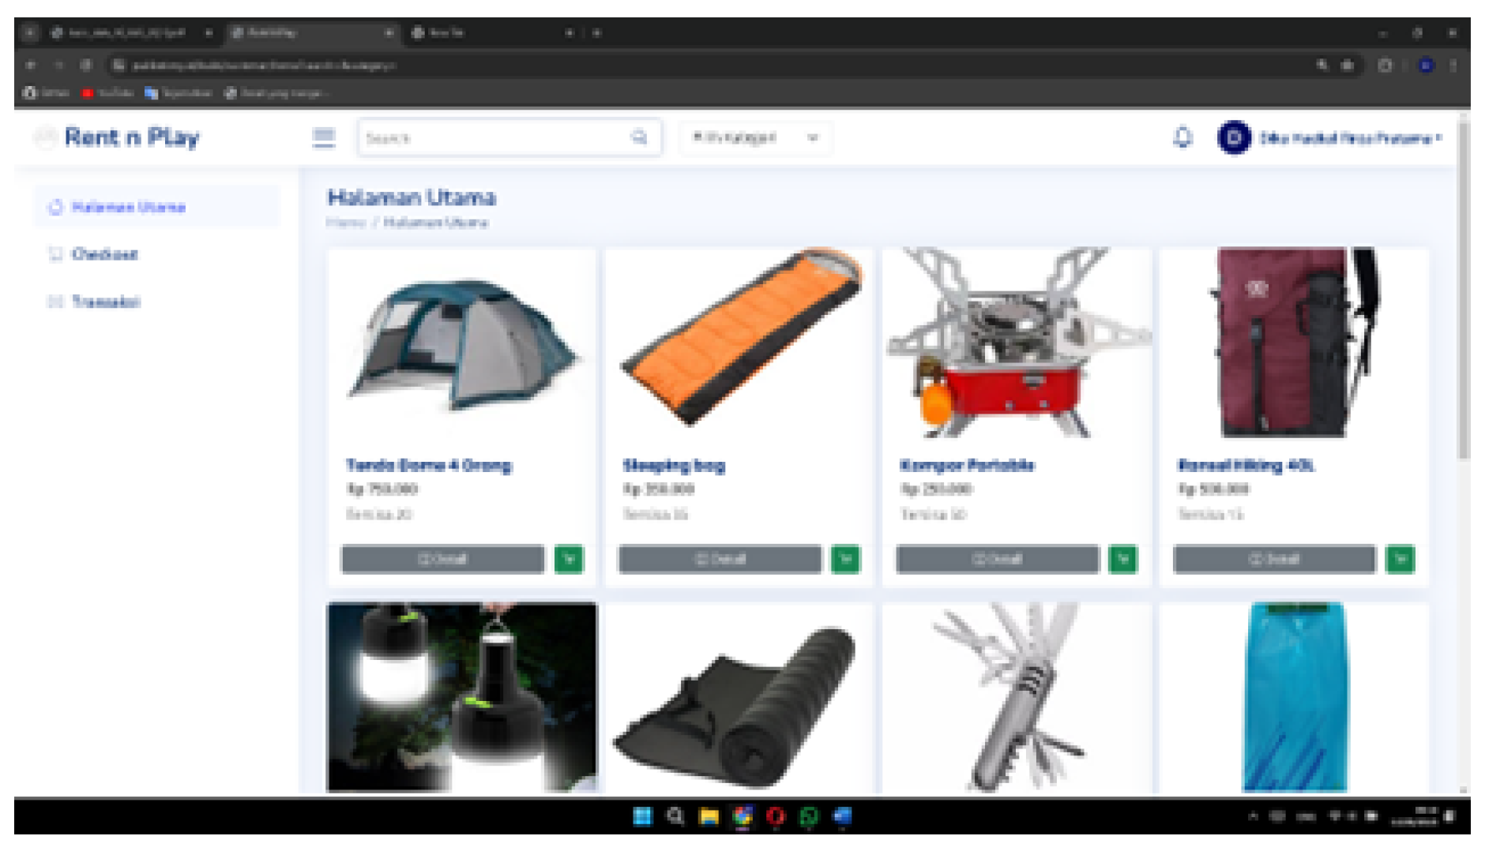Click the user profile avatar icon
Screen dimensions: 1485x851
[1234, 137]
